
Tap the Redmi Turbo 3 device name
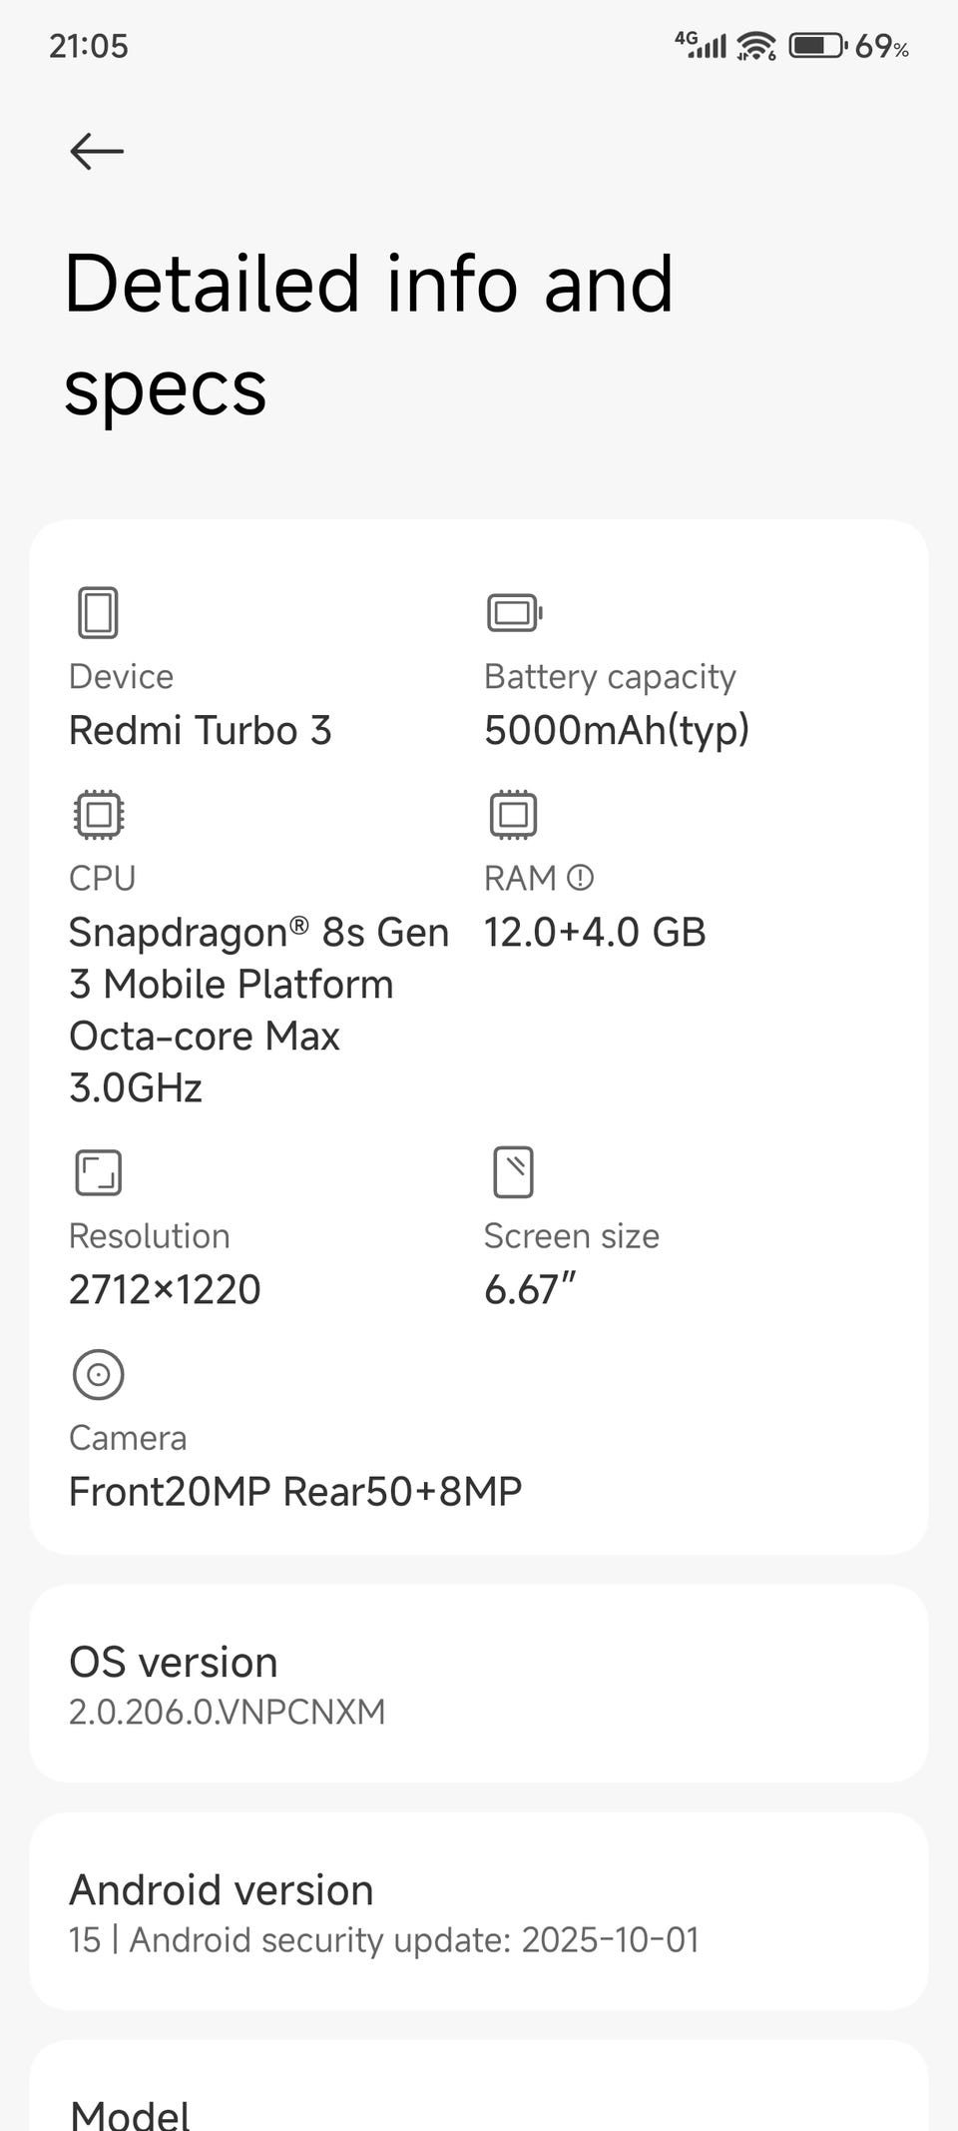click(200, 731)
